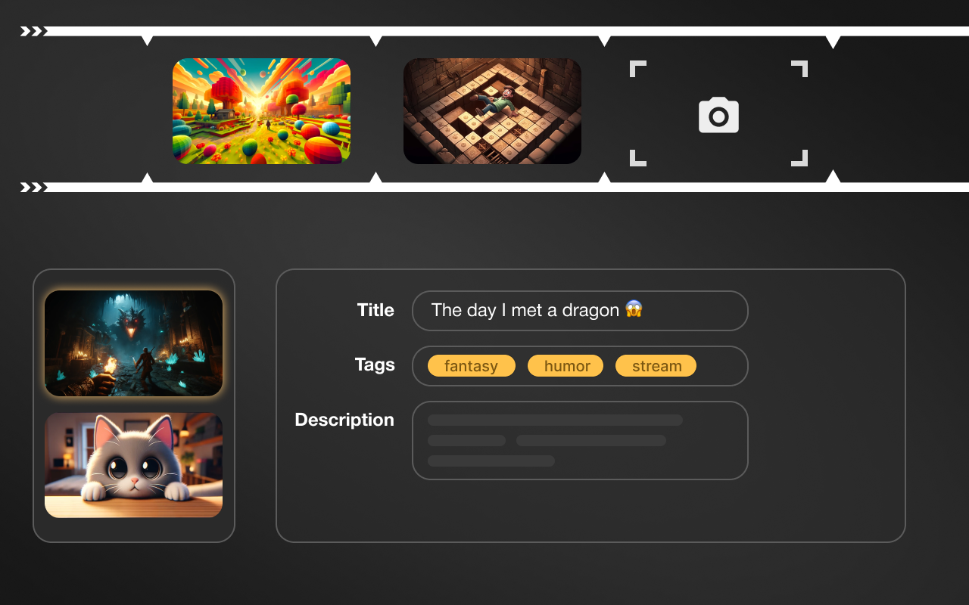
Task: Click the 'fantasy' tag chip
Action: point(472,366)
